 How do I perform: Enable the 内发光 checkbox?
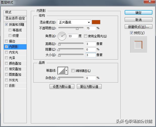click(7, 52)
